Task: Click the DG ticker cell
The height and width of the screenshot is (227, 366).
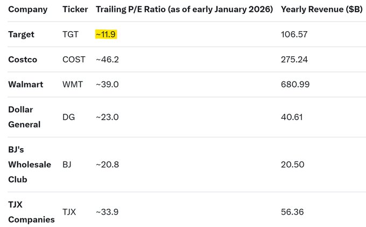Action: (x=68, y=116)
